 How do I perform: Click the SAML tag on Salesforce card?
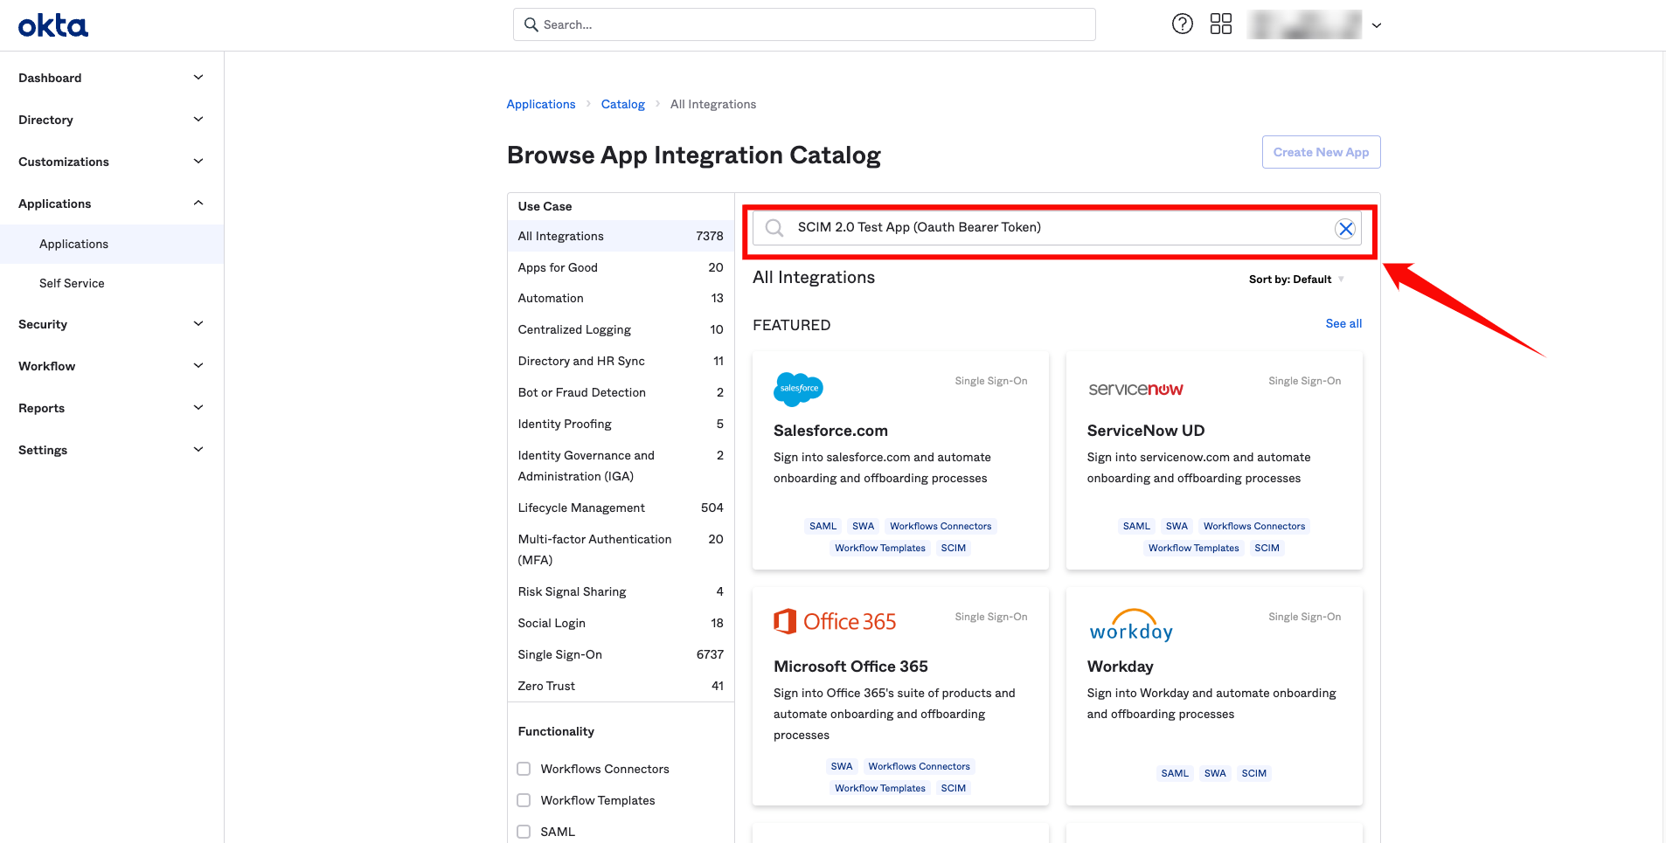pyautogui.click(x=823, y=526)
